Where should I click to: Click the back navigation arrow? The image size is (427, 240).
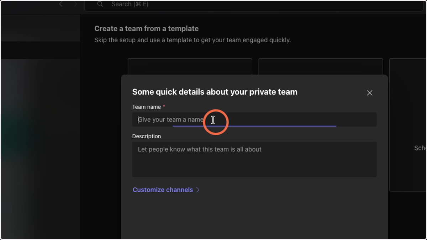pos(61,4)
